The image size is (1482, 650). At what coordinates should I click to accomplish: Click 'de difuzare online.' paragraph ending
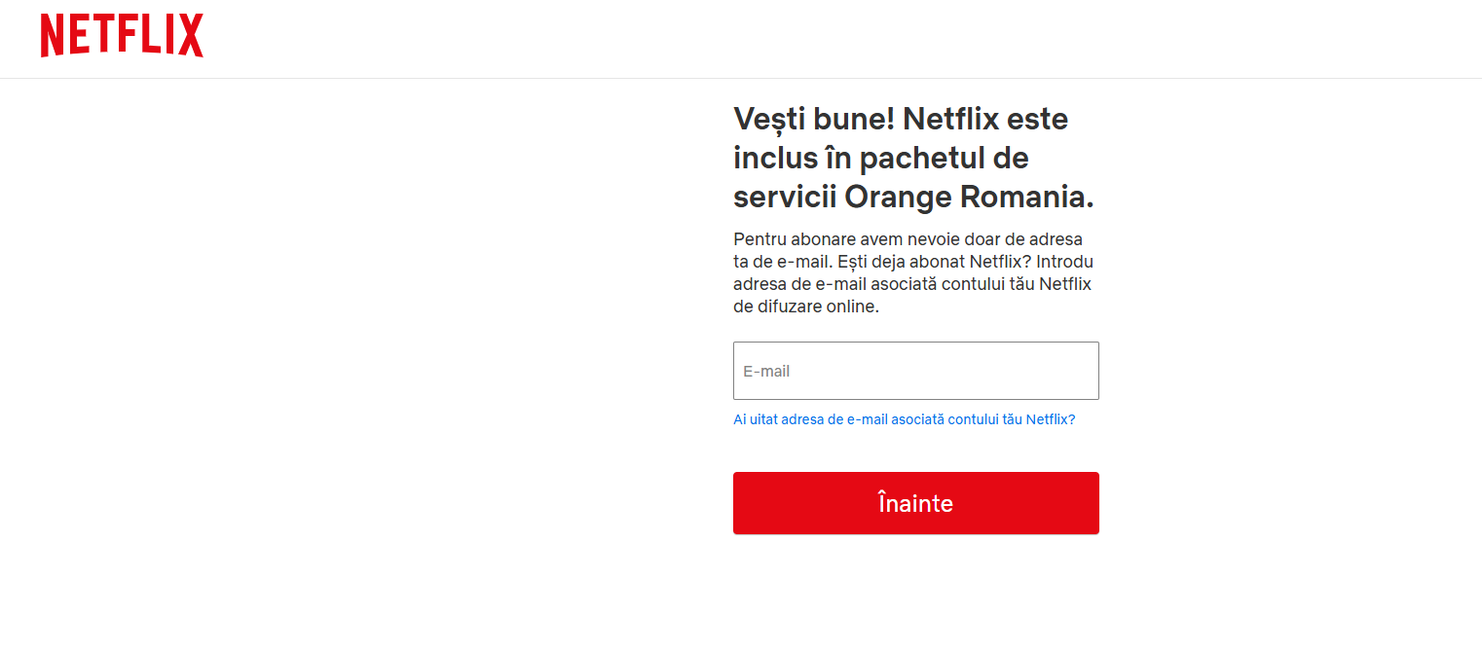point(805,307)
